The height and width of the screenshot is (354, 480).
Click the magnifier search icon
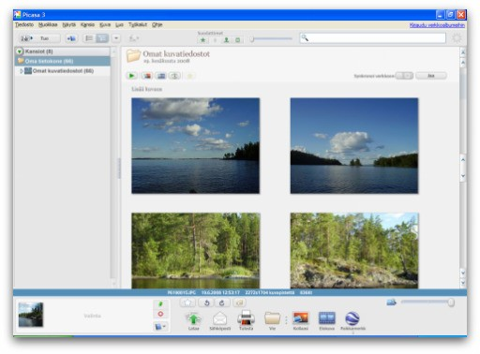[305, 38]
